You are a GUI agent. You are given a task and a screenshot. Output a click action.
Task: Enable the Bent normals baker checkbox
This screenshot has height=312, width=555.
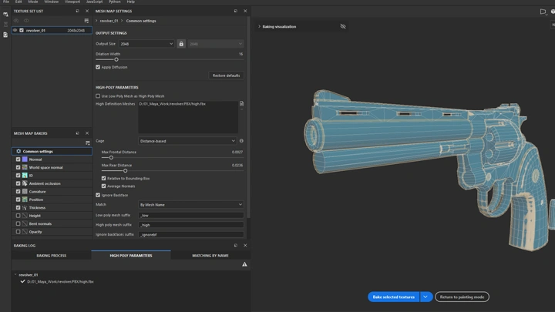(x=18, y=223)
